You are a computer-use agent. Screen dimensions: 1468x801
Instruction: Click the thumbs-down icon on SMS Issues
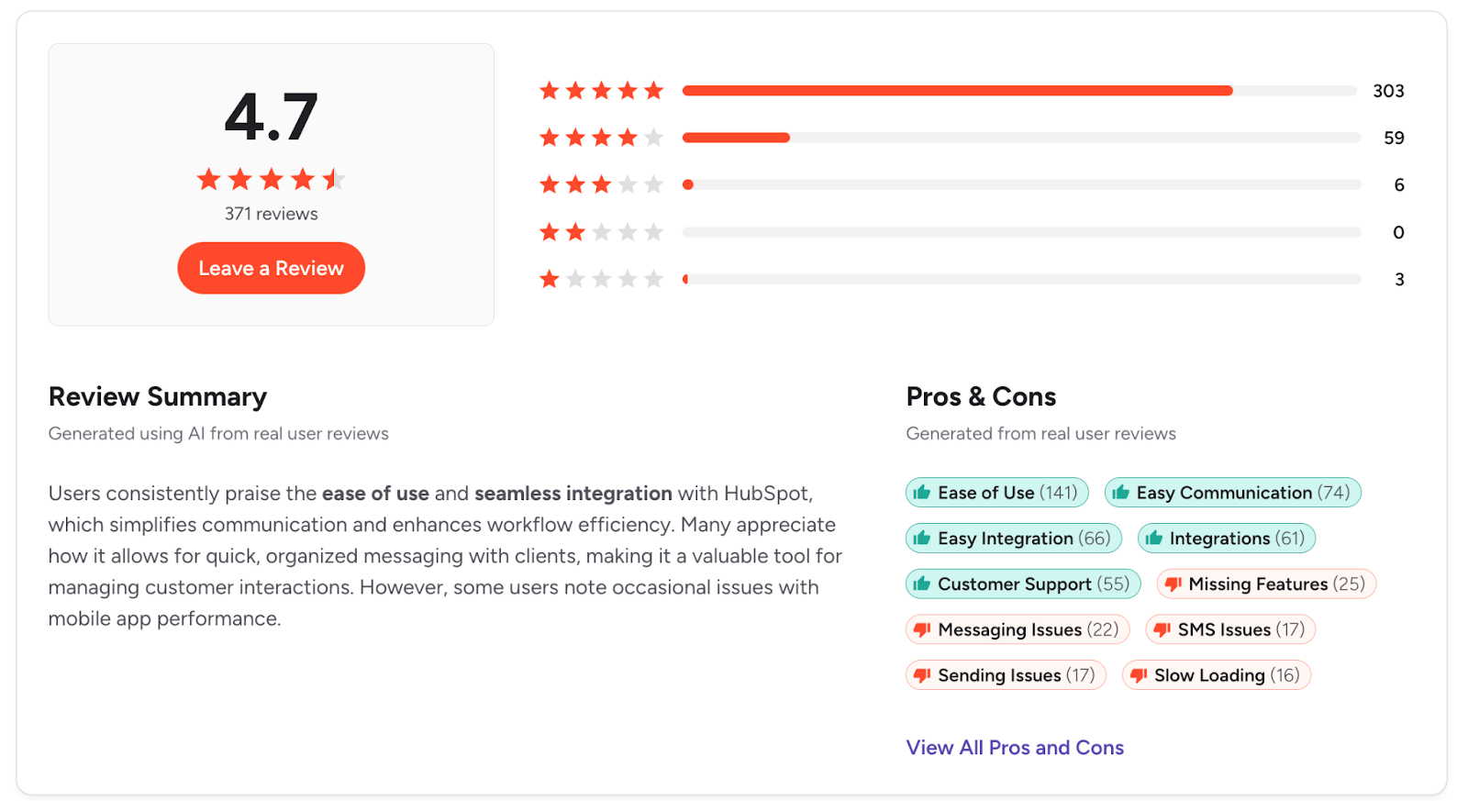(1162, 629)
